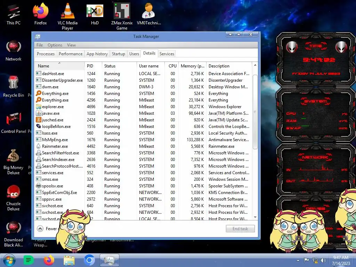The height and width of the screenshot is (267, 356).
Task: Open the VM0Techni desktop icon
Action: click(149, 14)
